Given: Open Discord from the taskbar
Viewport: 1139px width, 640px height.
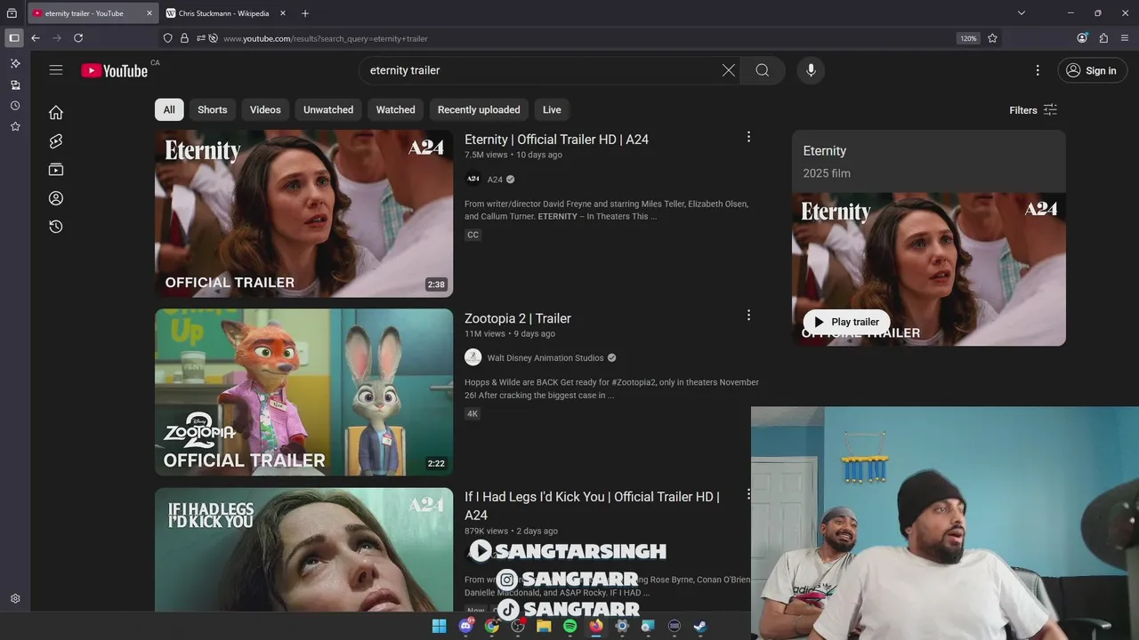Looking at the screenshot, I should coord(465,626).
